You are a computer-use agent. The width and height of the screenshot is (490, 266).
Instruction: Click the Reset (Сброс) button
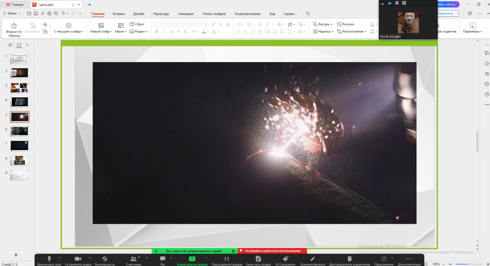(x=137, y=24)
